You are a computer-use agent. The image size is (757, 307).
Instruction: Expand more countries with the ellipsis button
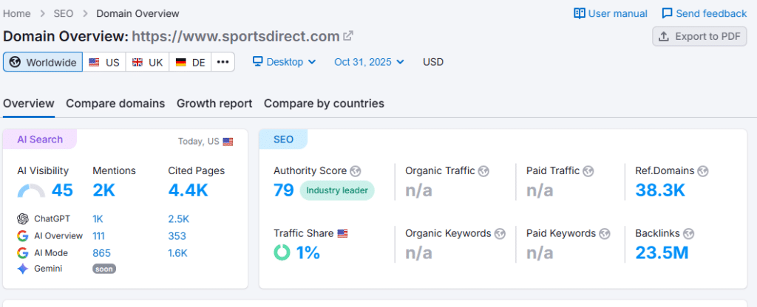point(223,62)
